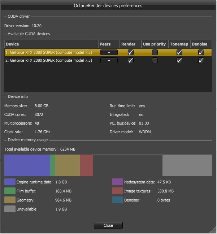Click the Denoiser legend color swatch
The height and width of the screenshot is (234, 217).
pyautogui.click(x=117, y=200)
